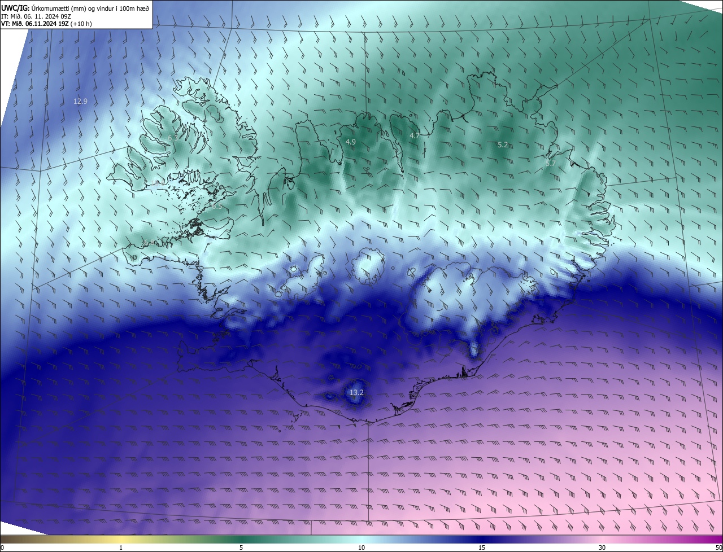Viewport: 723px width, 552px height.
Task: Click the 5.2 value label in northeast Iceland
Action: coord(503,145)
